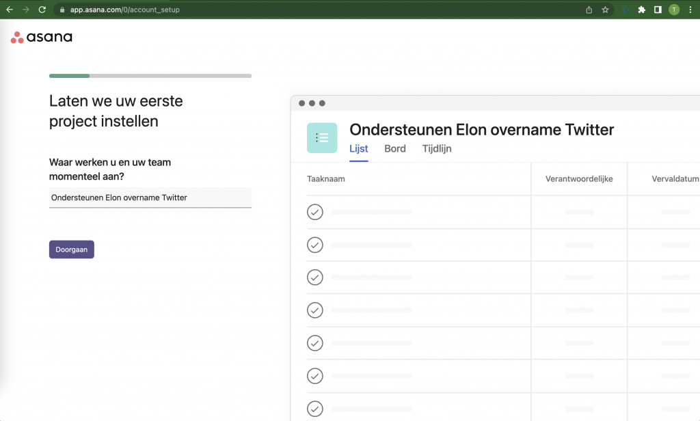Viewport: 700px width, 421px height.
Task: Switch to the Tijdlijn tab
Action: [x=437, y=149]
